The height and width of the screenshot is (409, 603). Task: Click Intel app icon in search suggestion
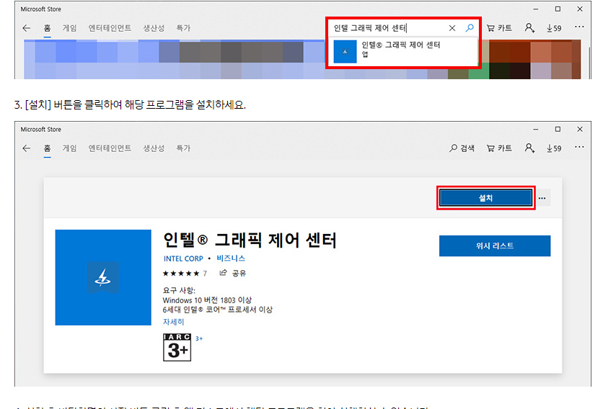click(x=345, y=51)
